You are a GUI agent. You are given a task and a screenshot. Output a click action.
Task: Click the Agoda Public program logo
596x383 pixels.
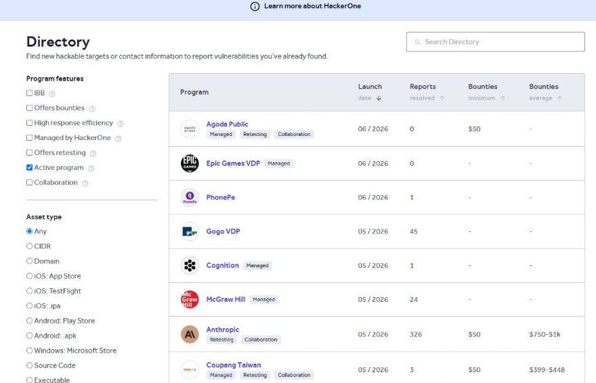coord(190,129)
